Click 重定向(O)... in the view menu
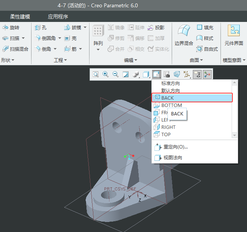Screen dimensions: 247x232 pos(171,147)
